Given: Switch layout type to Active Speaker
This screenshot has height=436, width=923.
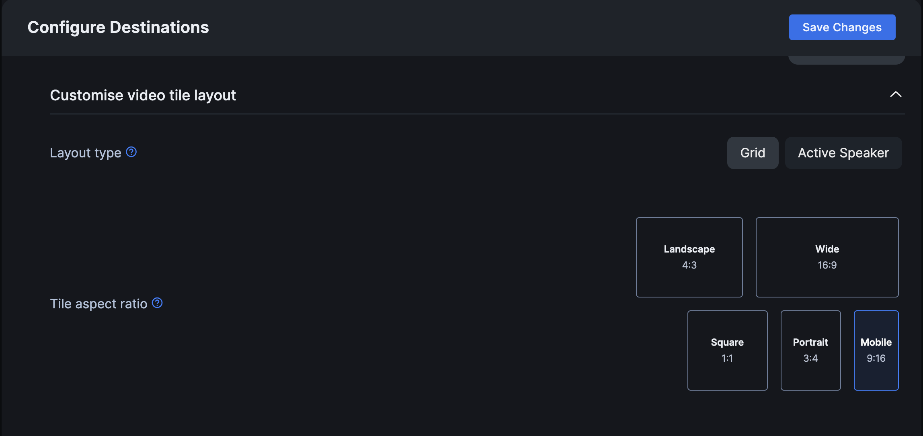Looking at the screenshot, I should coord(843,153).
